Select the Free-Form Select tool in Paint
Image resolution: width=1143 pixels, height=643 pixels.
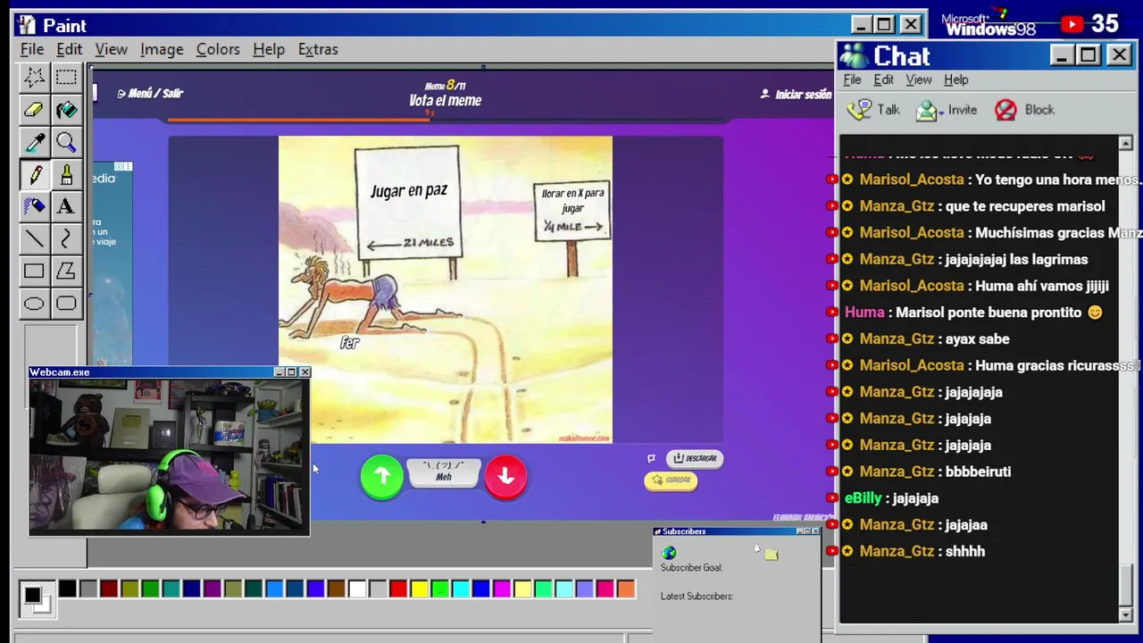pos(34,78)
